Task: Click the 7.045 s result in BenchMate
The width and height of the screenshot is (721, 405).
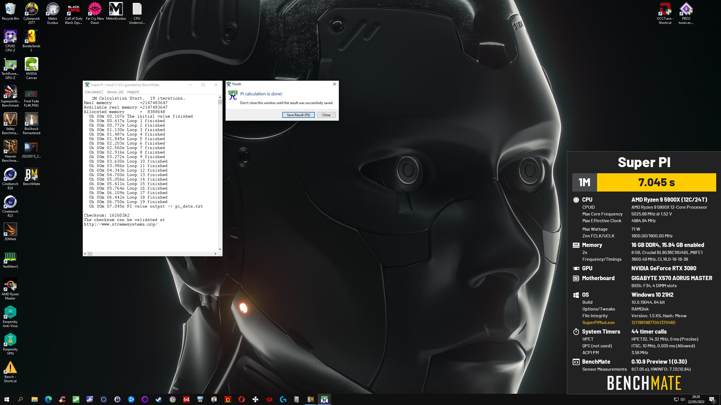Action: (657, 182)
